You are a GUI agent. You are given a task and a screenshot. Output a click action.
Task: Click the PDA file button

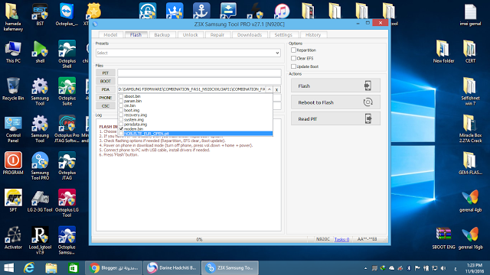(x=106, y=89)
